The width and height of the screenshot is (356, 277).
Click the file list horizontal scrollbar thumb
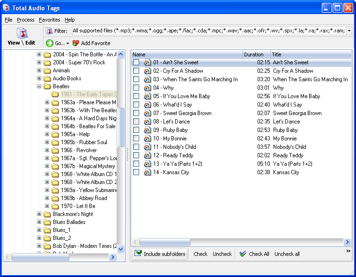click(x=165, y=242)
